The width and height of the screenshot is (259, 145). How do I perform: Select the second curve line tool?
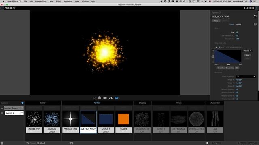219,48
